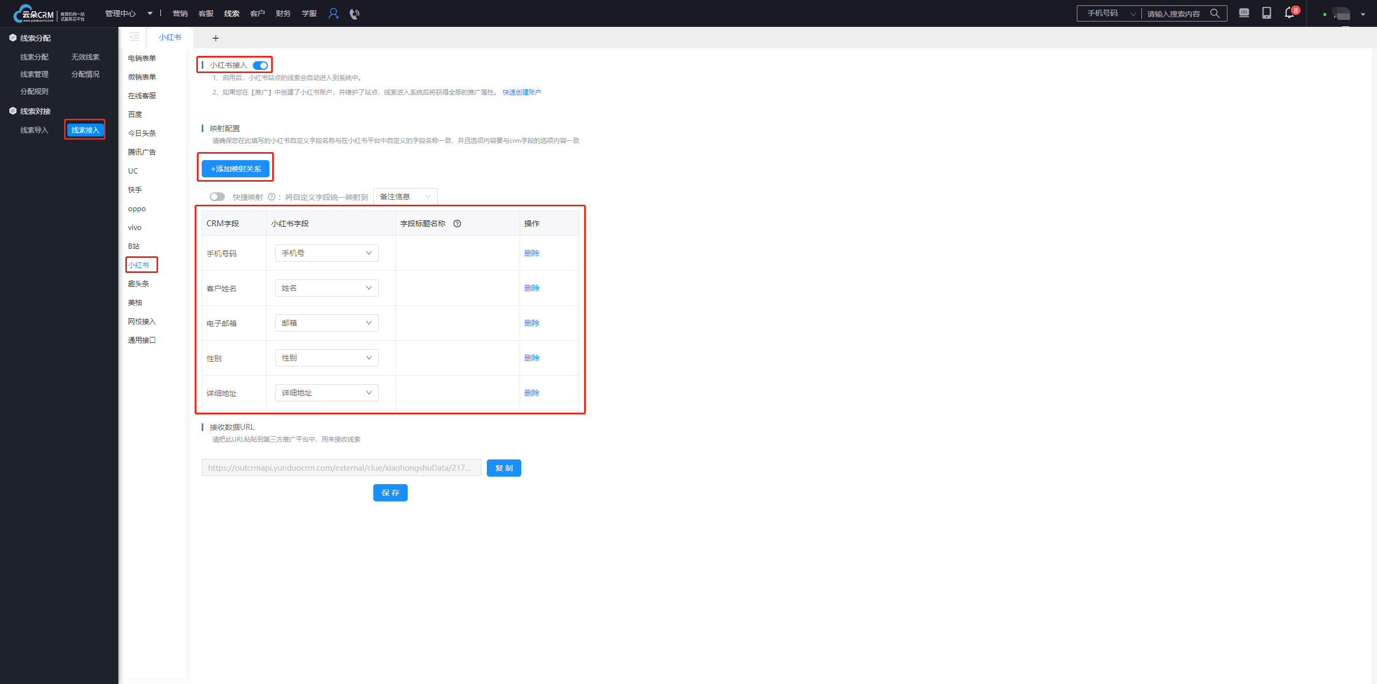Expand the 手机号 field dropdown
This screenshot has width=1377, height=684.
tap(326, 253)
